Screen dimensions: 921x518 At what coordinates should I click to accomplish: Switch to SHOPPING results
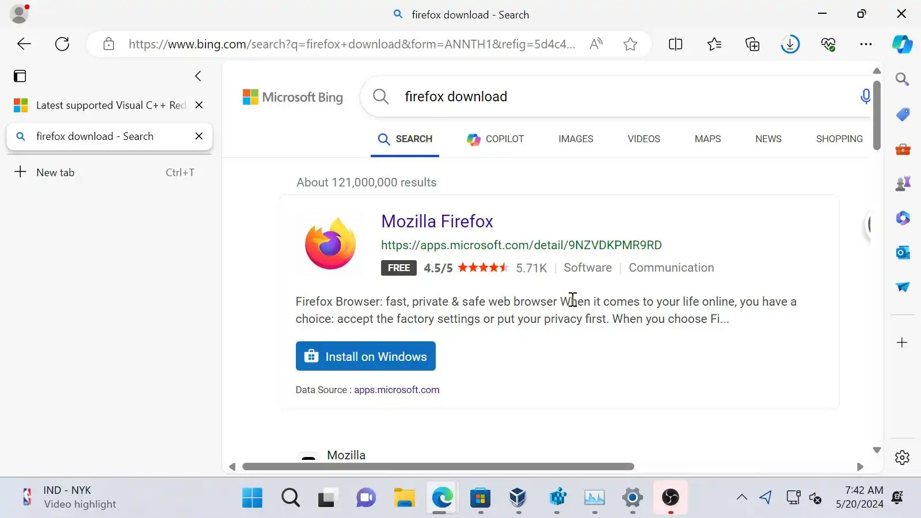point(839,139)
